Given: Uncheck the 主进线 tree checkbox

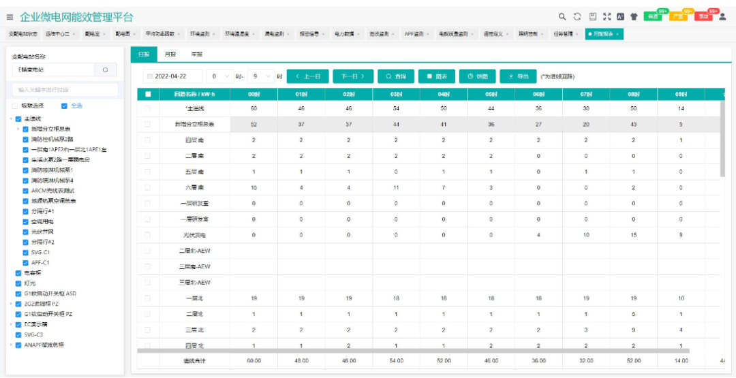Looking at the screenshot, I should [x=18, y=119].
